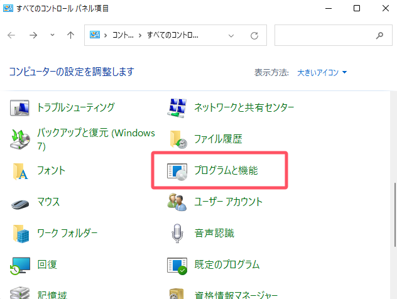
Task: Refresh the control panel view
Action: [x=254, y=35]
